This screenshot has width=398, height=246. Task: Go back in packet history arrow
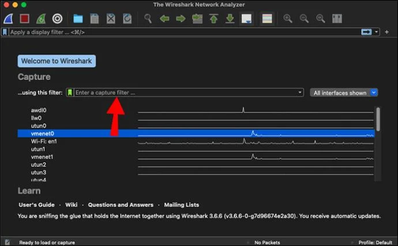(x=164, y=19)
